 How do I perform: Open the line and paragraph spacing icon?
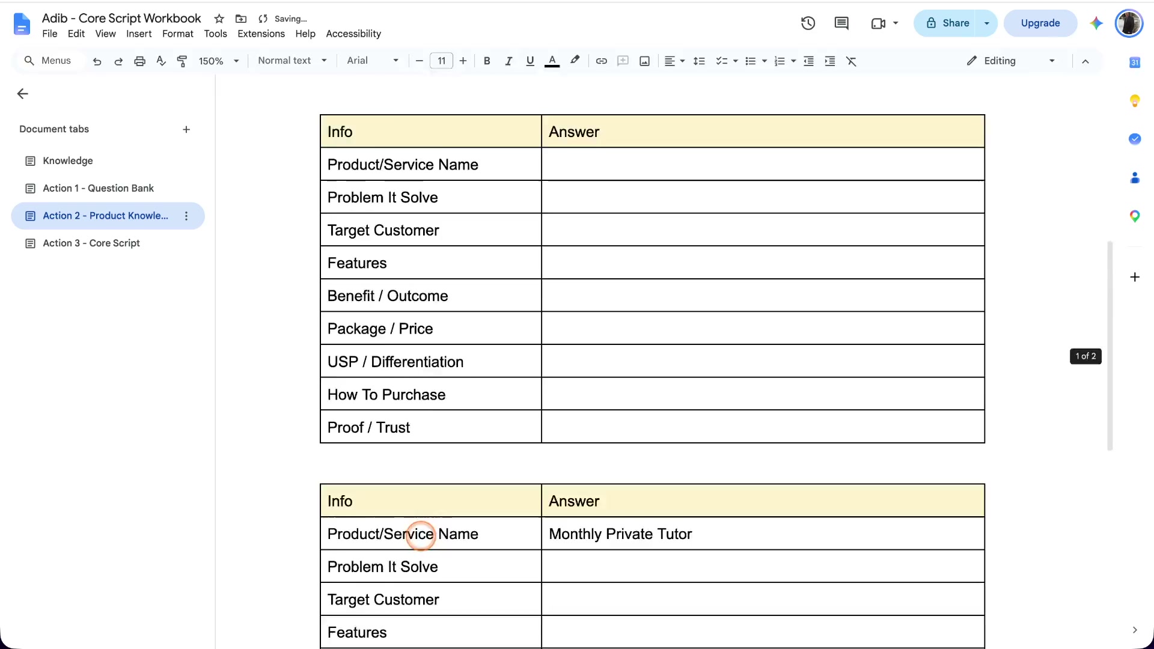click(699, 61)
